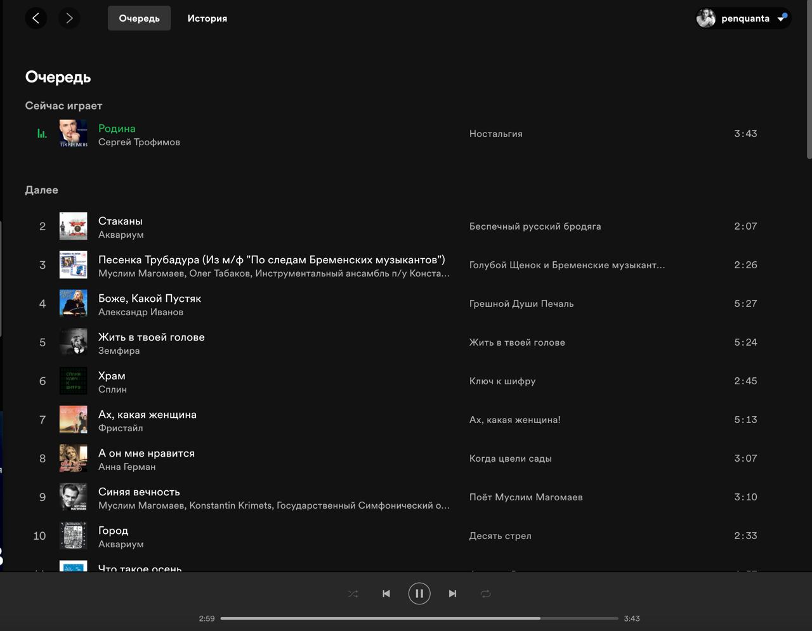
Task: Select track title Жить в твоей голове
Action: [152, 337]
